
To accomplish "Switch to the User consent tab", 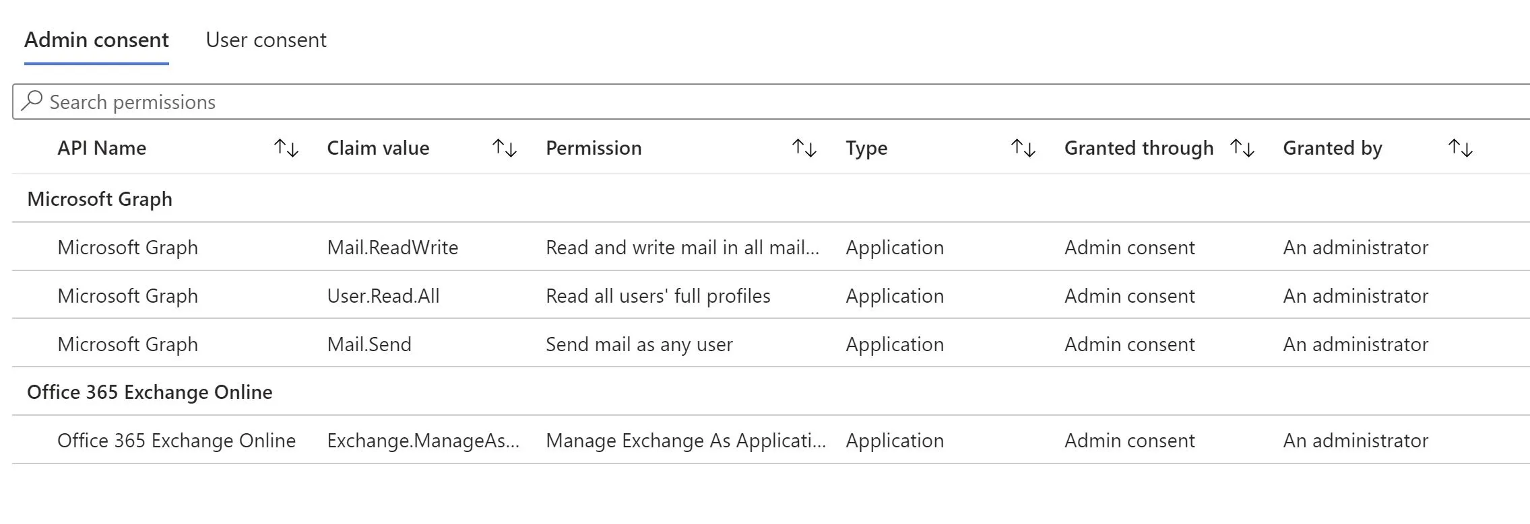I will pyautogui.click(x=266, y=40).
